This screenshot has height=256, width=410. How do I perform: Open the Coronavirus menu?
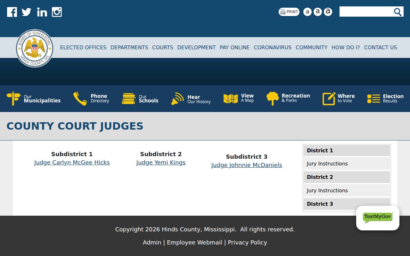[x=273, y=47]
